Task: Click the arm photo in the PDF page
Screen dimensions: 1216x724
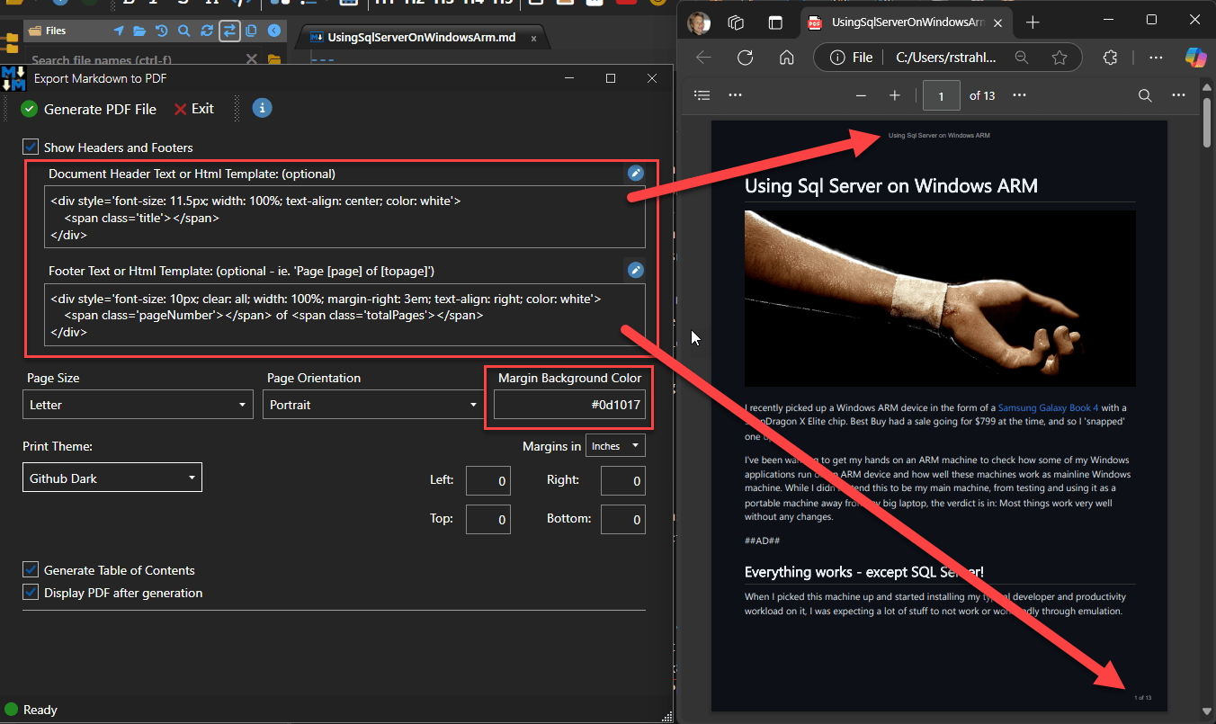Action: click(940, 299)
